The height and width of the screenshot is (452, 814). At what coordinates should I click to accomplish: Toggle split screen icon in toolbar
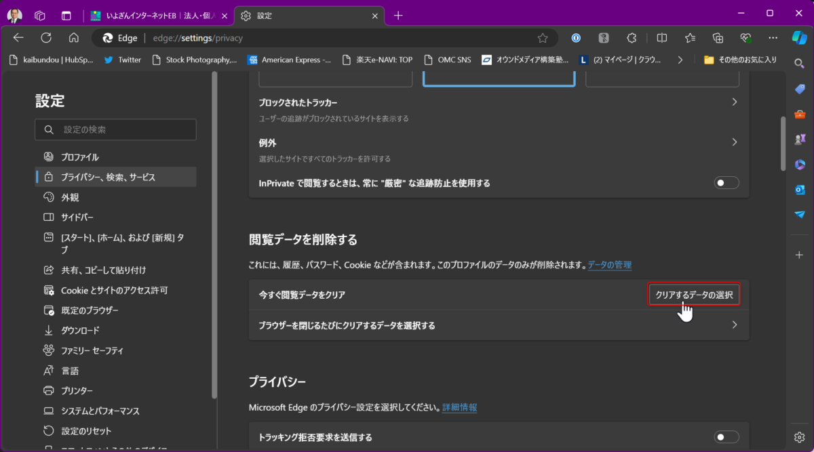tap(661, 38)
